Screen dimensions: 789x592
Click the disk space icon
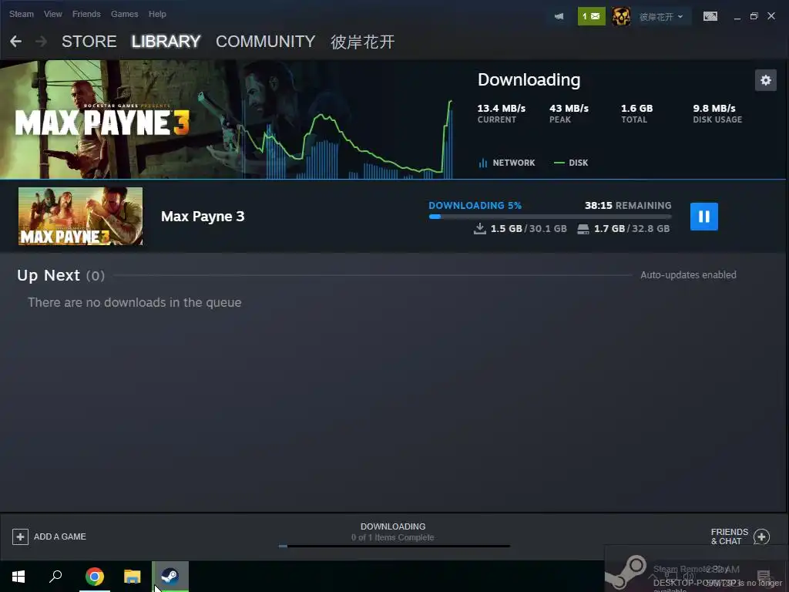point(583,229)
